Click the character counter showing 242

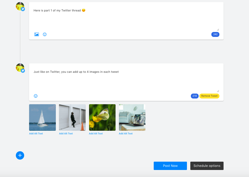tap(215, 34)
